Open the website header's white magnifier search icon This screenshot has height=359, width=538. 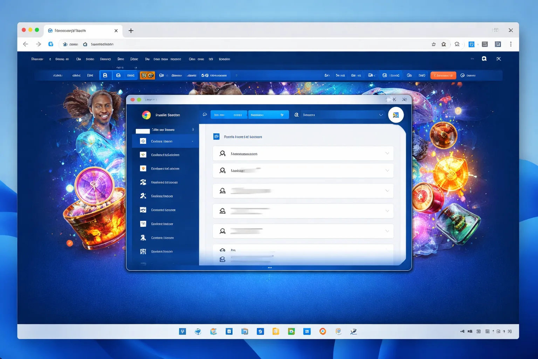[x=484, y=59]
